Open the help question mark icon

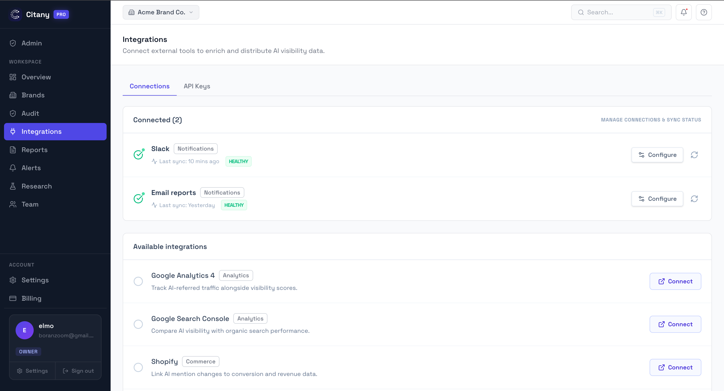(703, 12)
